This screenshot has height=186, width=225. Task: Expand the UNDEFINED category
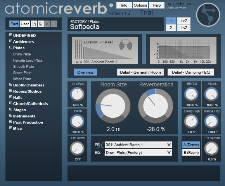coord(10,35)
